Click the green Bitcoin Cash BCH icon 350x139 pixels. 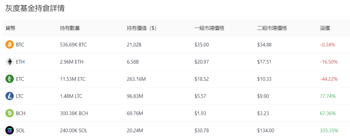(10, 113)
